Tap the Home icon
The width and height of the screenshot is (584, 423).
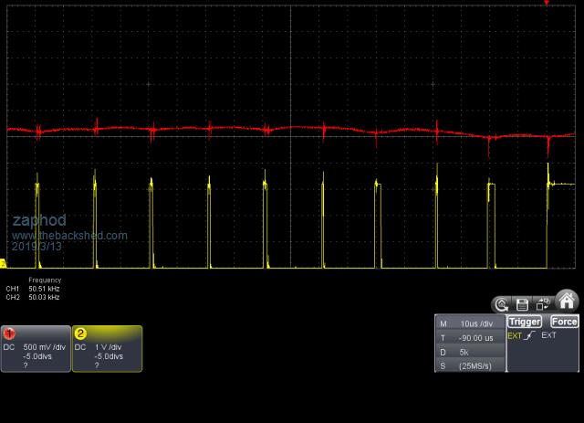coord(567,301)
